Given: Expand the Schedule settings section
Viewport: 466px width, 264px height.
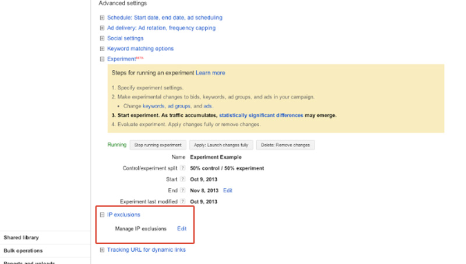Looking at the screenshot, I should tap(103, 18).
